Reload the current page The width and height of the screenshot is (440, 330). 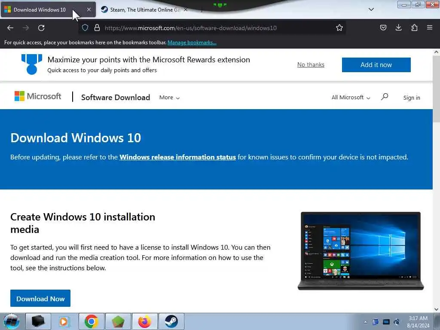tap(41, 28)
